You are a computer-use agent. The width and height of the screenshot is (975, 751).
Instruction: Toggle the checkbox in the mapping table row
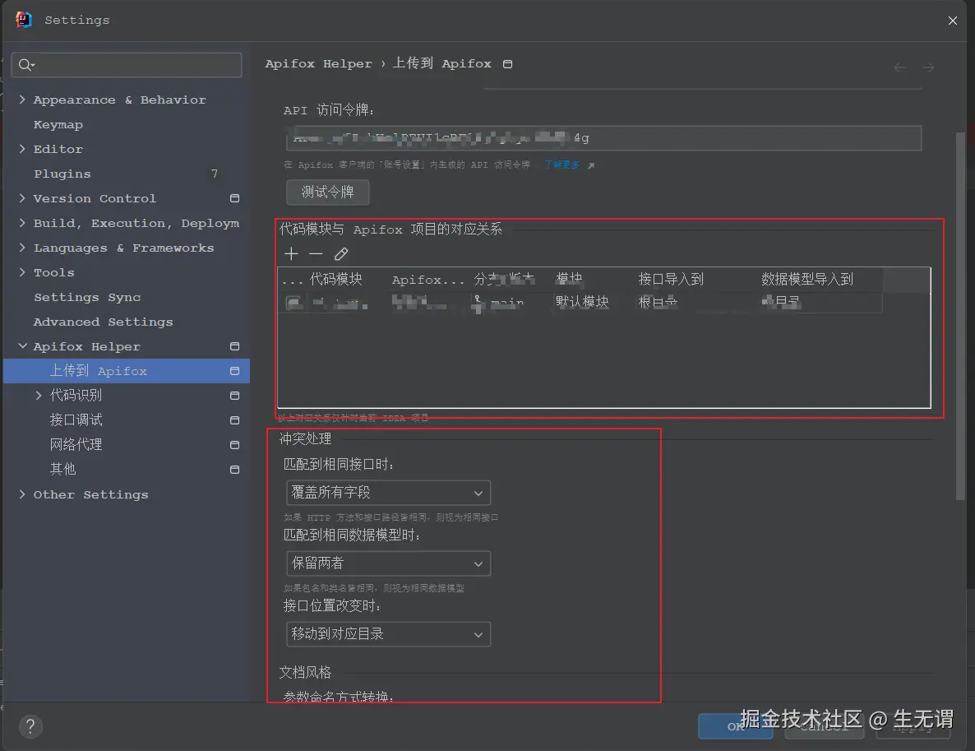click(293, 303)
